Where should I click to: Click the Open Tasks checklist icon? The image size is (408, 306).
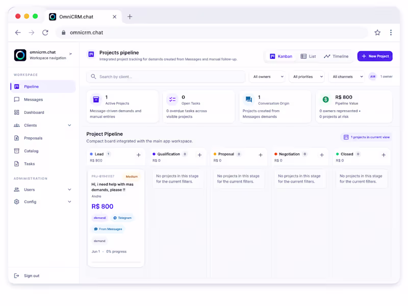click(172, 99)
